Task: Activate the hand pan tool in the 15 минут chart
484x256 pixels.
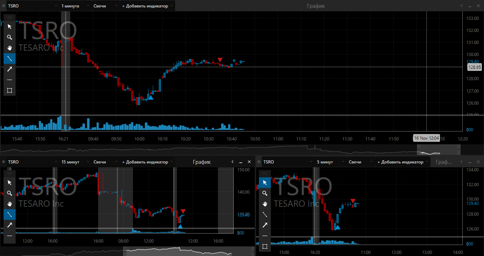Action: (10, 204)
